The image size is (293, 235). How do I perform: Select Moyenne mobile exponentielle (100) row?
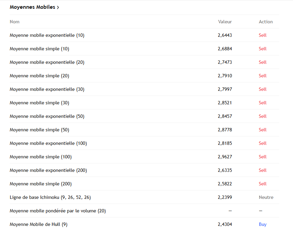[48, 143]
